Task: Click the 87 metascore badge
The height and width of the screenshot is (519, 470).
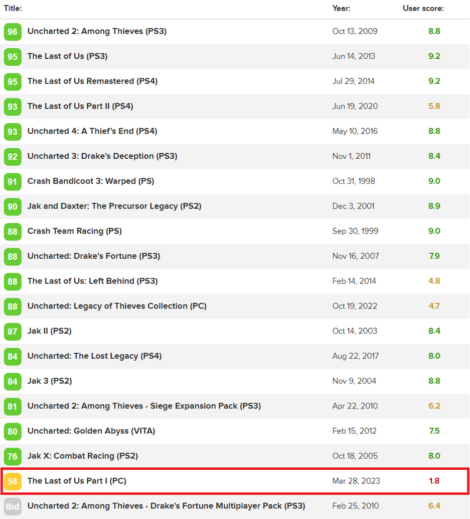Action: [13, 332]
